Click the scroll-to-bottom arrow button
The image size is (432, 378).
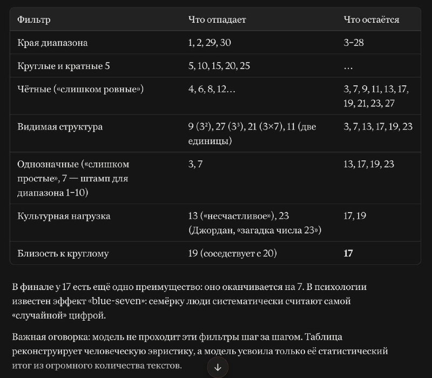coord(218,368)
